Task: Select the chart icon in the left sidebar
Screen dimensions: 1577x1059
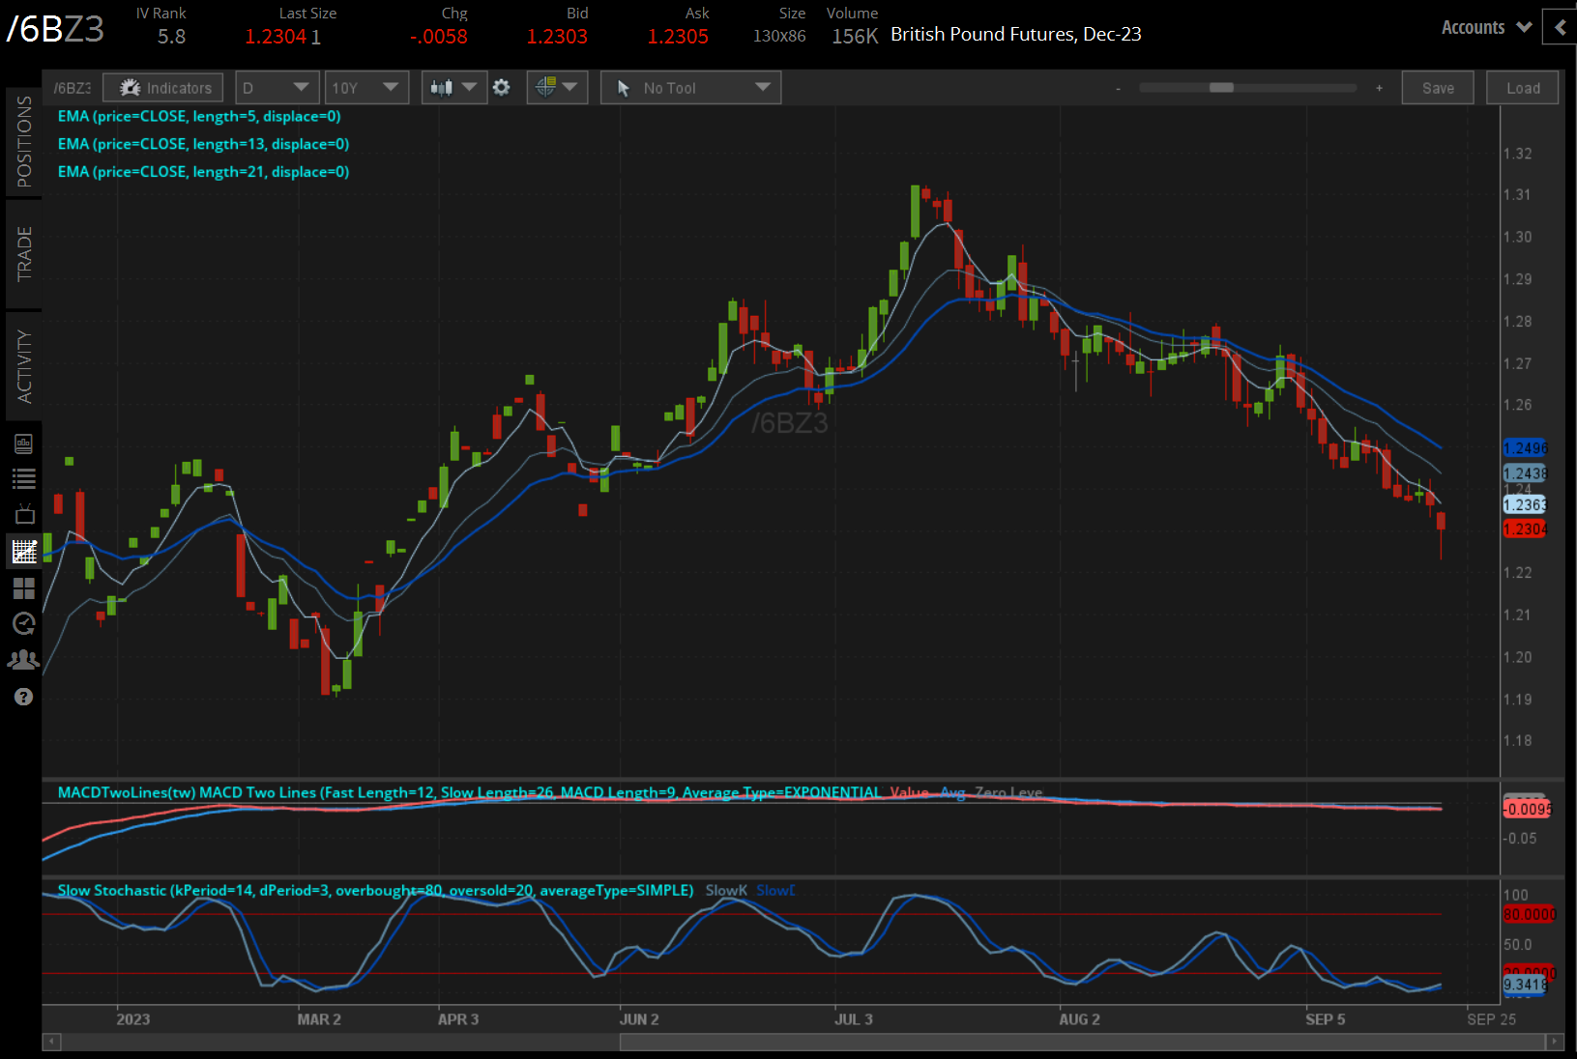Action: [24, 552]
